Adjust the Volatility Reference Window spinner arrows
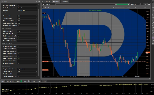Screen dimensions: 154x95 click(x=37, y=76)
